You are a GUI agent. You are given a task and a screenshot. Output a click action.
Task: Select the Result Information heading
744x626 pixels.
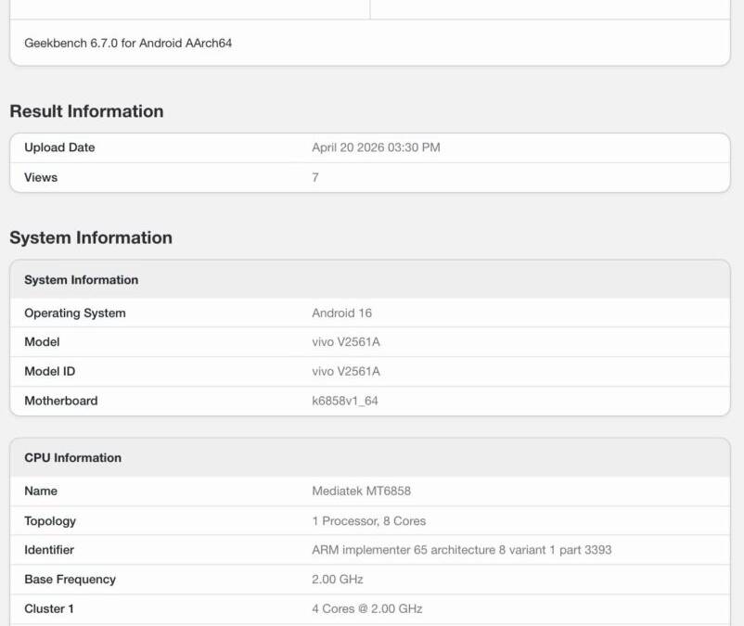86,111
